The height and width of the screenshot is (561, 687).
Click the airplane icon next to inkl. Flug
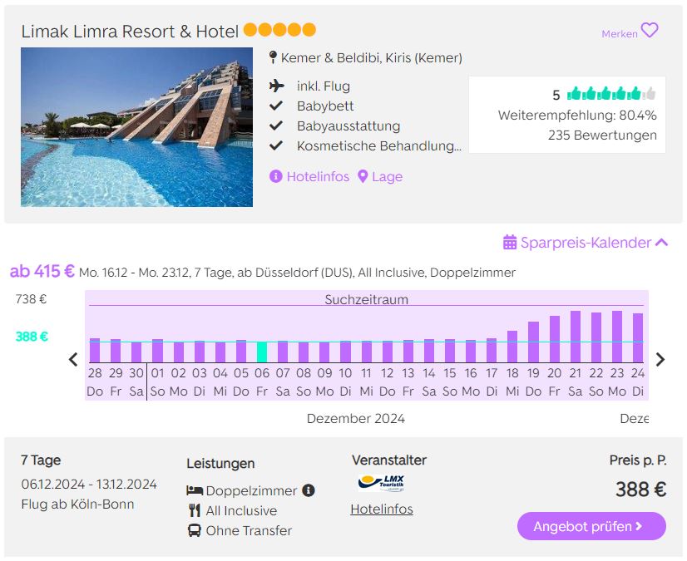tap(276, 86)
